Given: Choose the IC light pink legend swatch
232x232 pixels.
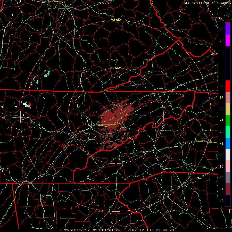Looking at the screenshot, I should (228, 166).
